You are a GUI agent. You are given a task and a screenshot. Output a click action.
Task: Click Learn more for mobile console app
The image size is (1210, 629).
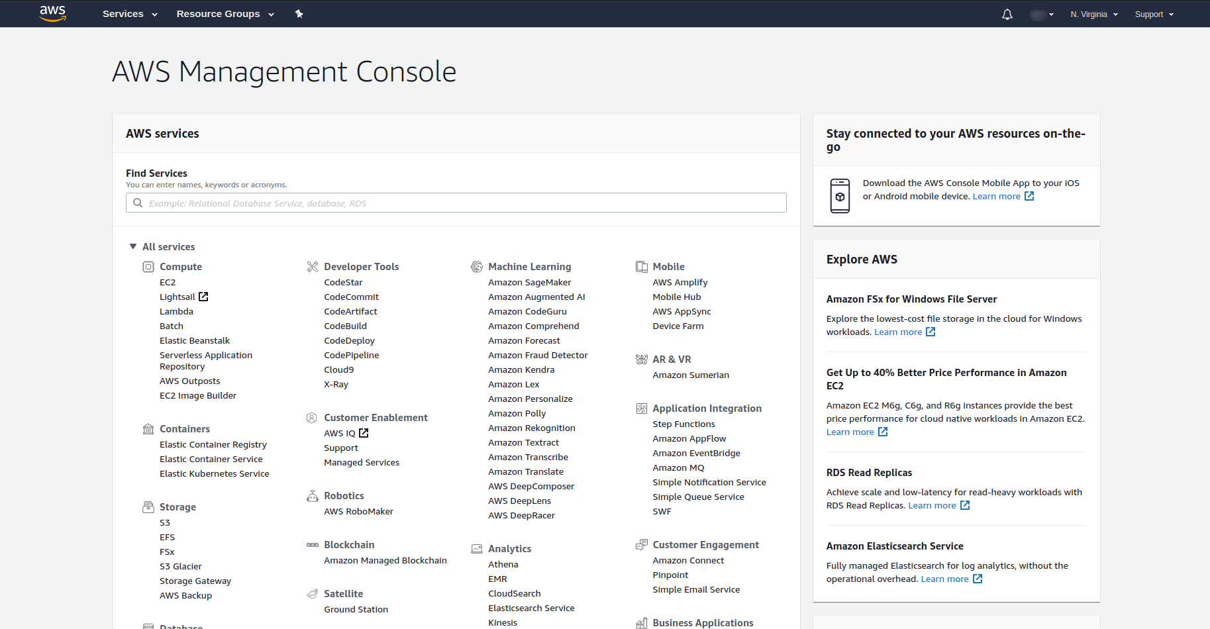click(x=996, y=197)
